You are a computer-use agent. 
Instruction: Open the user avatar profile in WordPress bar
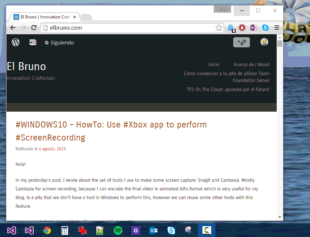[264, 42]
